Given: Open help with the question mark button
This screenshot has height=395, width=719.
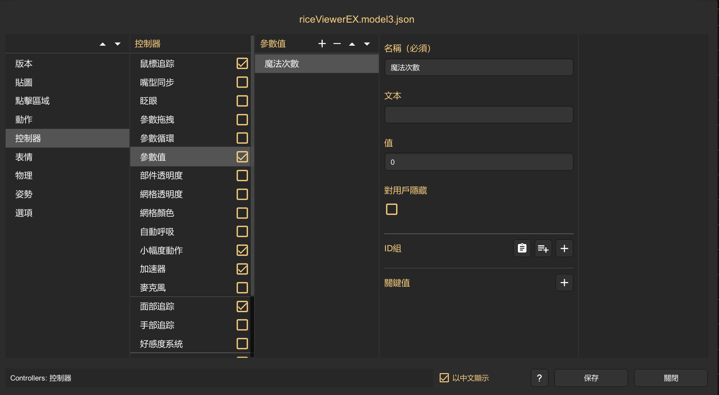Looking at the screenshot, I should pos(539,378).
